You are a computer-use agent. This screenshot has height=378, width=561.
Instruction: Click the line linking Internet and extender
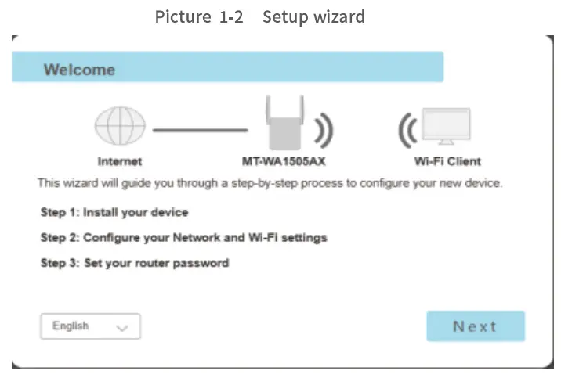199,129
